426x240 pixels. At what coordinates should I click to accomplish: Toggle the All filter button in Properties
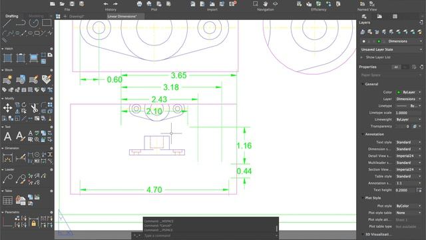click(x=396, y=67)
